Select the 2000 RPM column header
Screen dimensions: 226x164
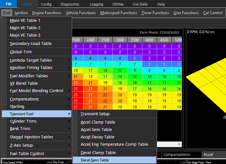(x=90, y=40)
